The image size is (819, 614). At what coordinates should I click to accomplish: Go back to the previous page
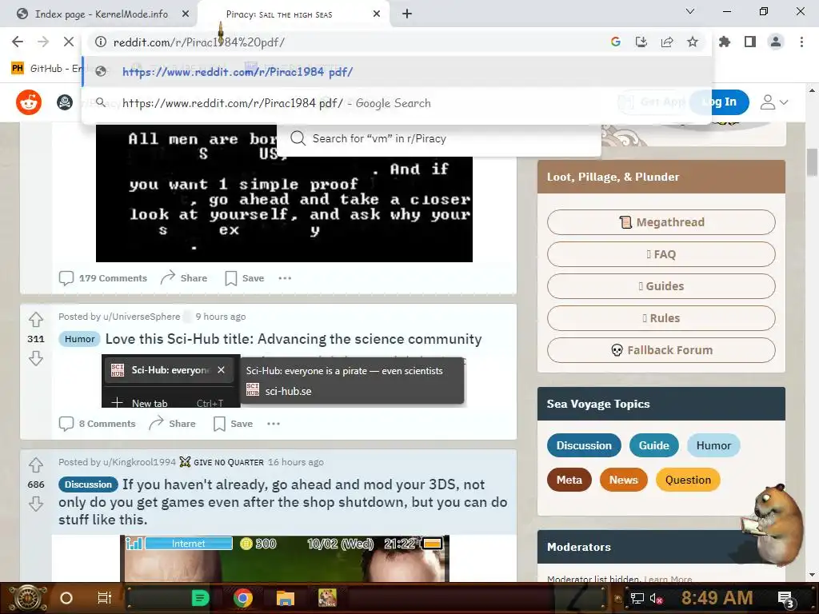point(18,42)
